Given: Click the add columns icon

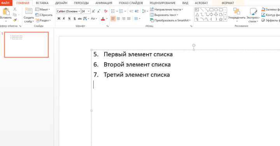Looking at the screenshot, I should [x=136, y=19].
